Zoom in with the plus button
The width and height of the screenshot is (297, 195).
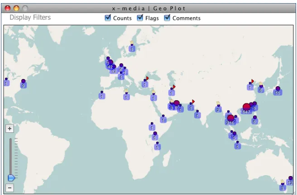(10, 129)
